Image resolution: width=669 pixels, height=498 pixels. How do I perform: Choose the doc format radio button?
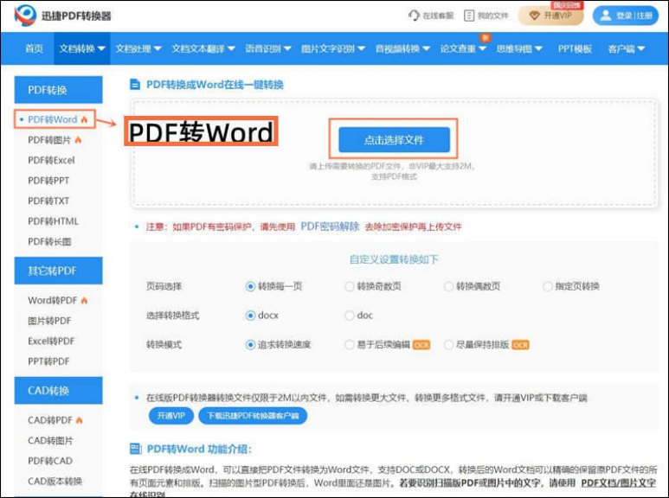(x=350, y=316)
